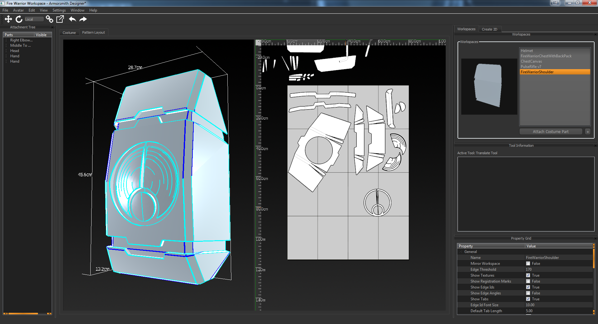Select PulseRifle v7 in workspaces list
The height and width of the screenshot is (324, 598).
531,67
